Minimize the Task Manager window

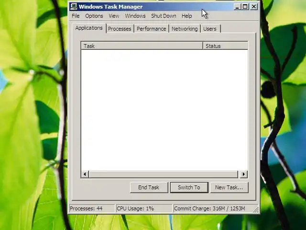pyautogui.click(x=237, y=7)
